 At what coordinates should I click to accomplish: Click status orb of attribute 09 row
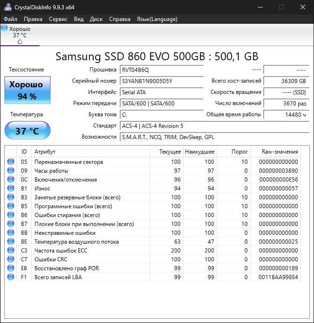point(11,170)
